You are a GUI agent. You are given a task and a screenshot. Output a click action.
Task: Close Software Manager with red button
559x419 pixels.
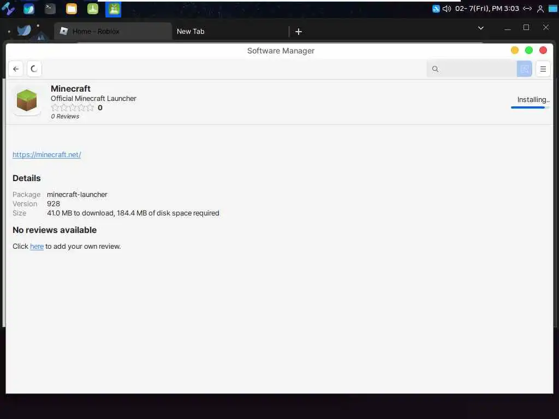pyautogui.click(x=543, y=50)
